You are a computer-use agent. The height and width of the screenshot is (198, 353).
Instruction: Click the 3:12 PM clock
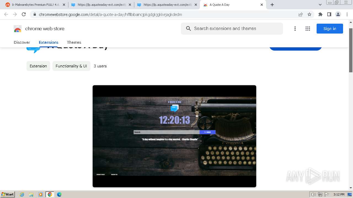pyautogui.click(x=339, y=194)
